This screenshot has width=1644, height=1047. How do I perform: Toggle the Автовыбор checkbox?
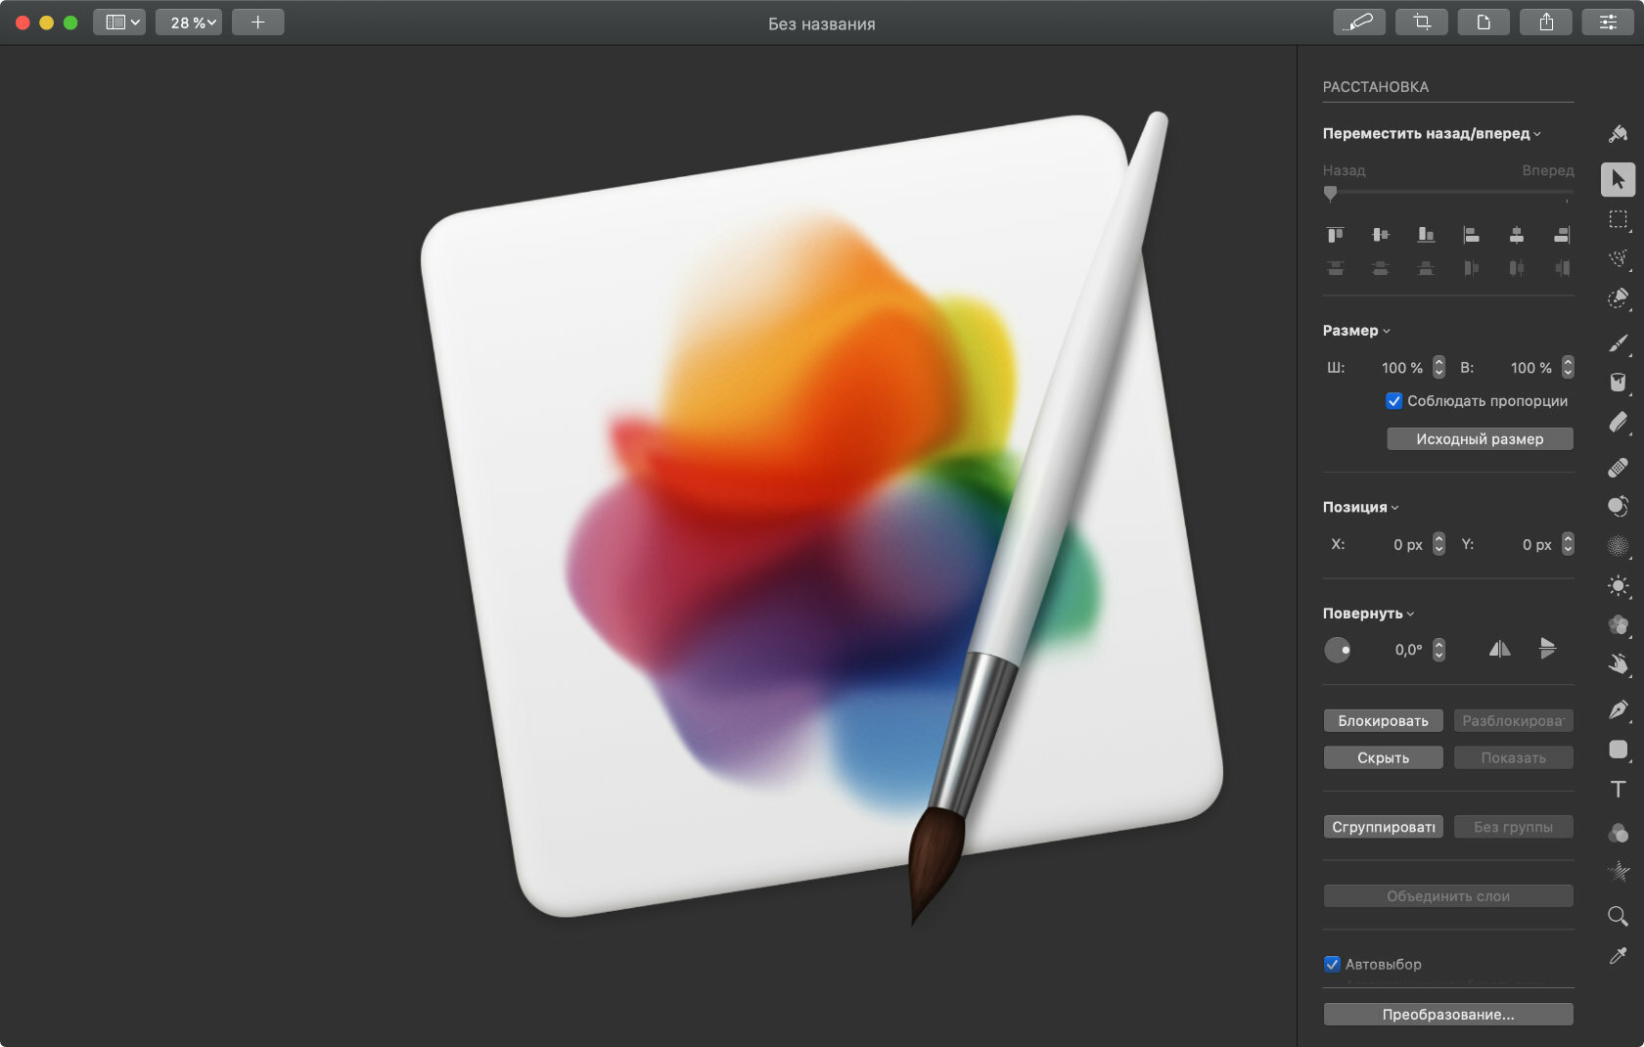coord(1332,964)
